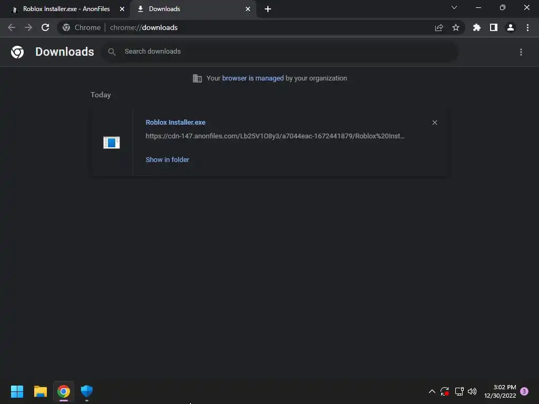Open the notification badge showing 3
This screenshot has width=539, height=404.
524,391
